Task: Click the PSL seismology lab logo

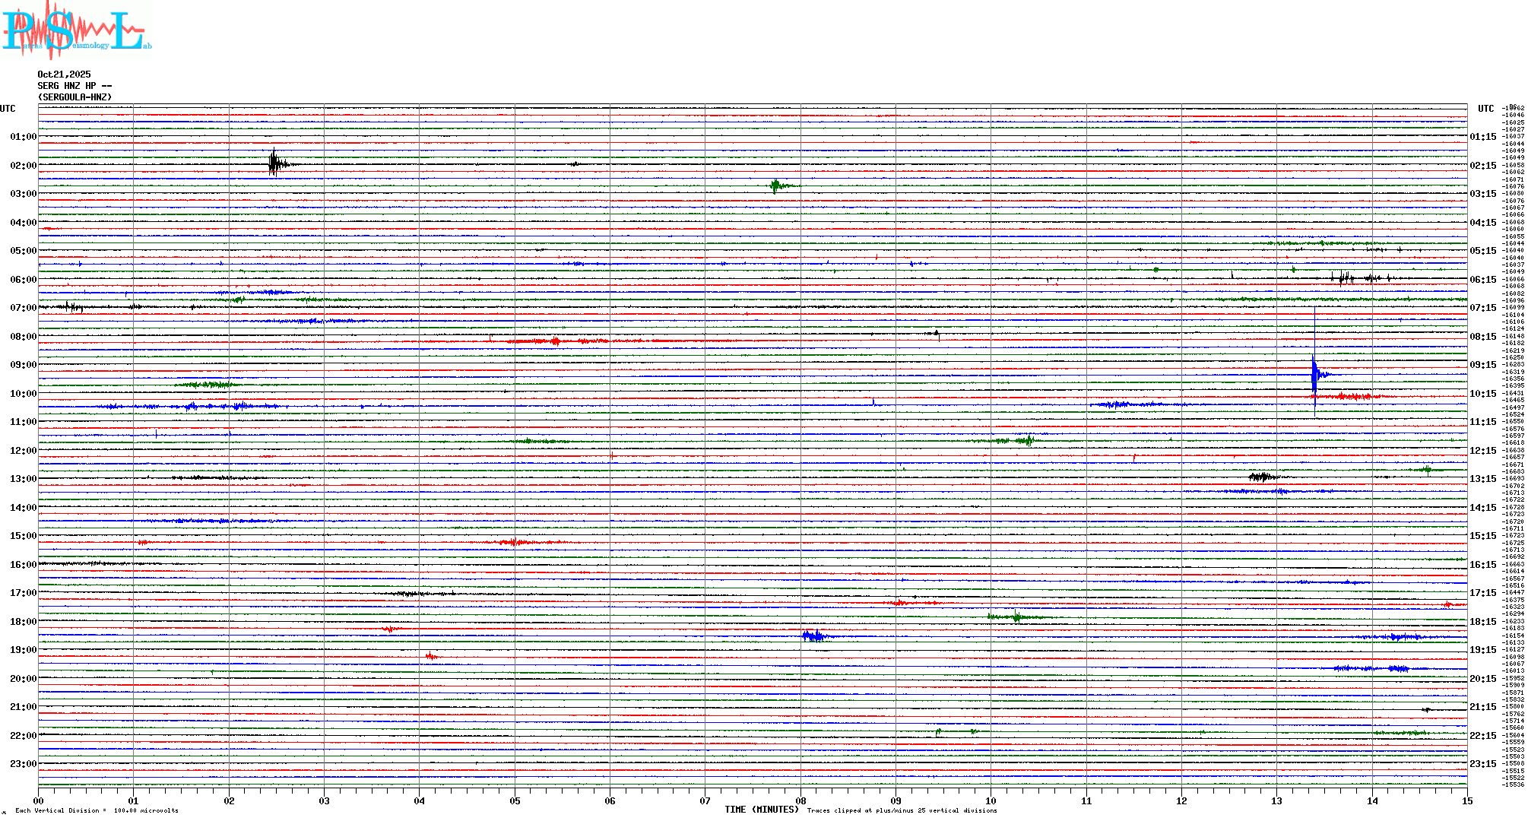Action: point(74,29)
